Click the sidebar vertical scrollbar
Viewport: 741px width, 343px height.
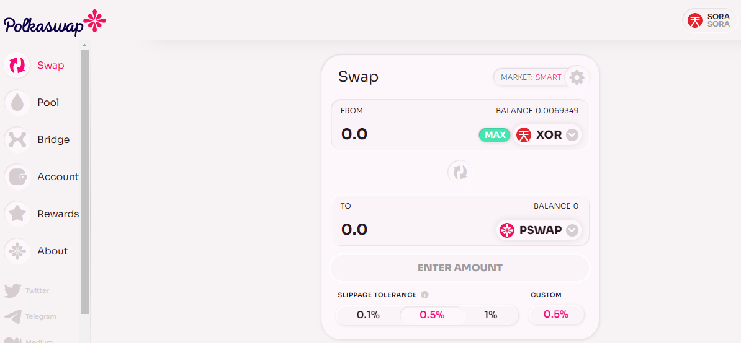click(84, 181)
